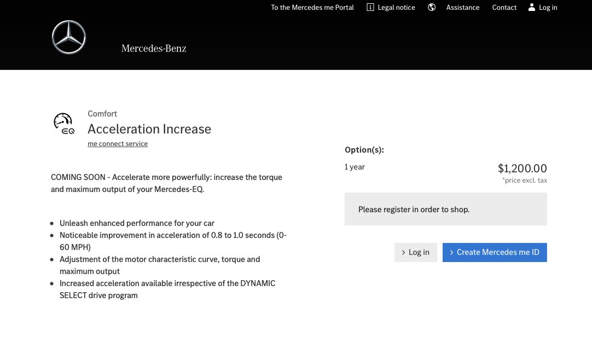Open the globe language selector
Image resolution: width=592 pixels, height=349 pixels.
(x=432, y=8)
